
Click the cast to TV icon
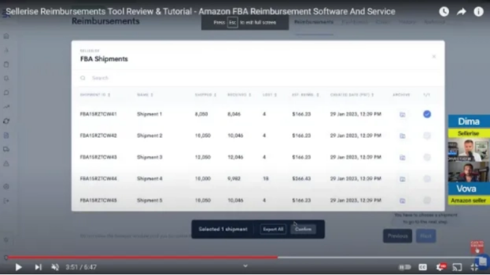tap(457, 267)
